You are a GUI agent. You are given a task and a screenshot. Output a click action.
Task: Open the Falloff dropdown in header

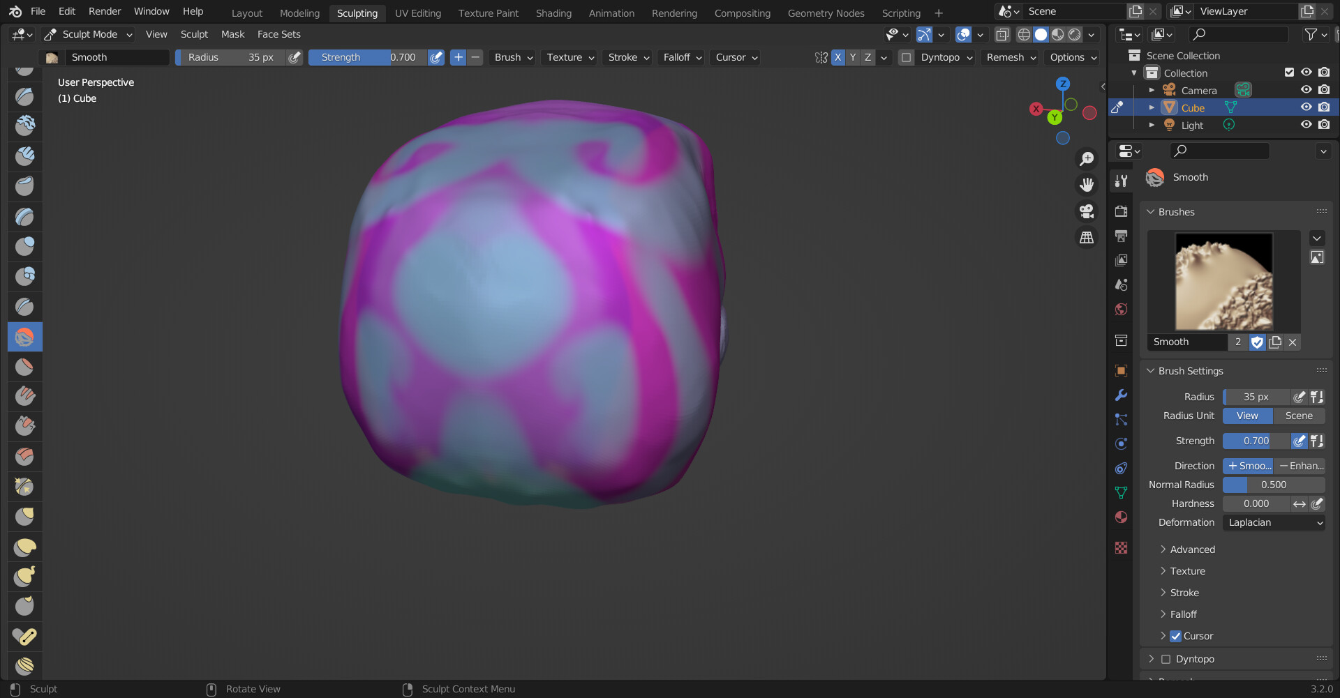click(682, 57)
